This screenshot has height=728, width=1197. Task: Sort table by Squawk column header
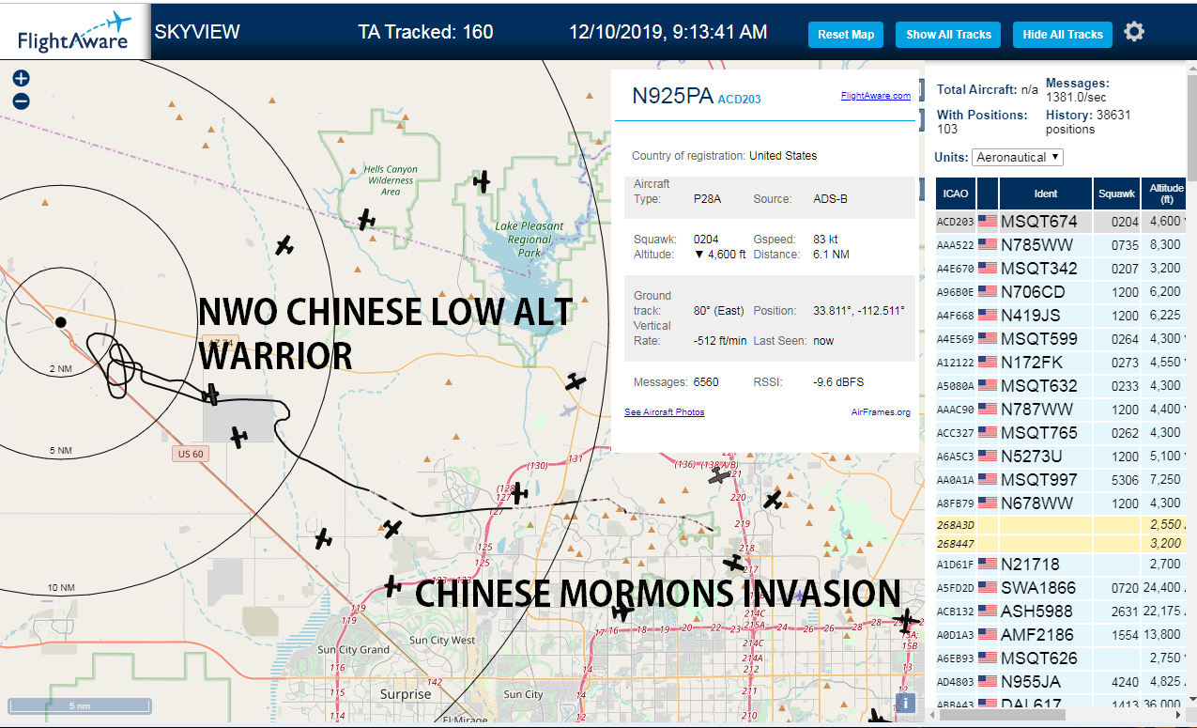1116,194
